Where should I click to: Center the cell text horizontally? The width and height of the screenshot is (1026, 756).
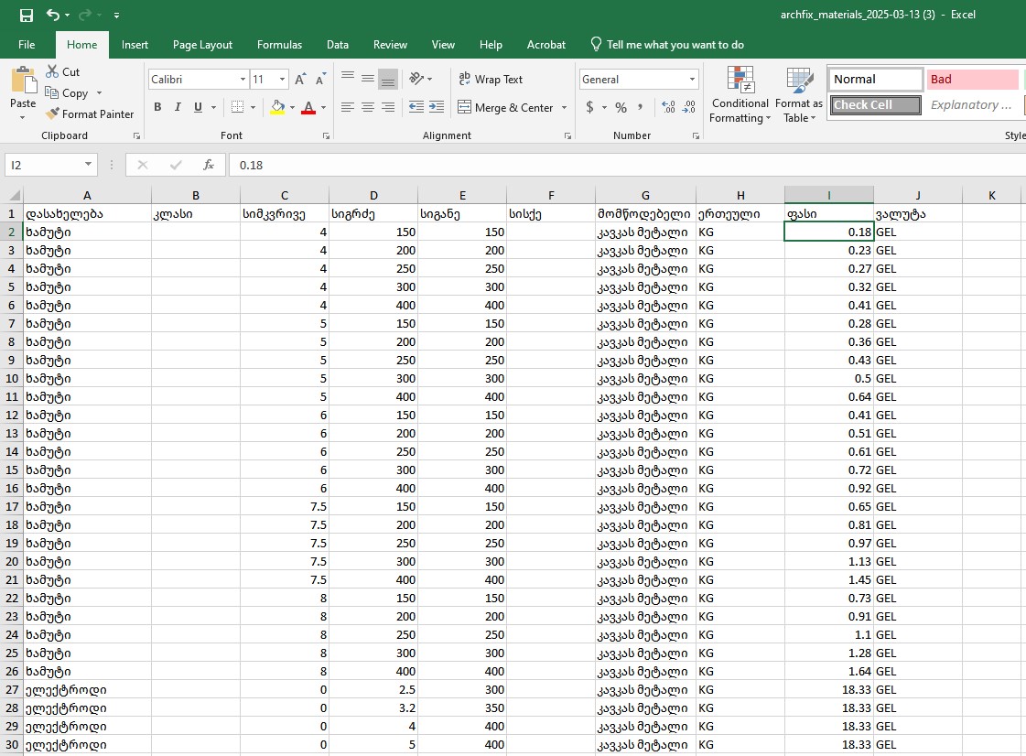368,107
